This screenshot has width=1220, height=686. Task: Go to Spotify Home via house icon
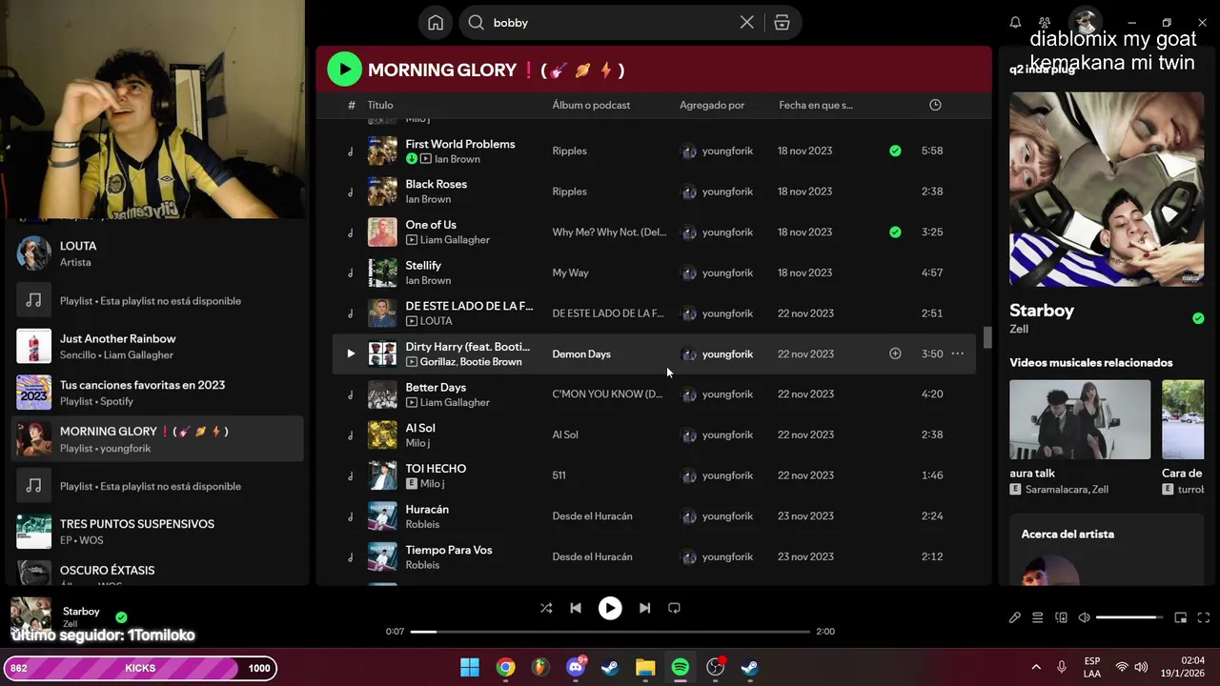436,23
